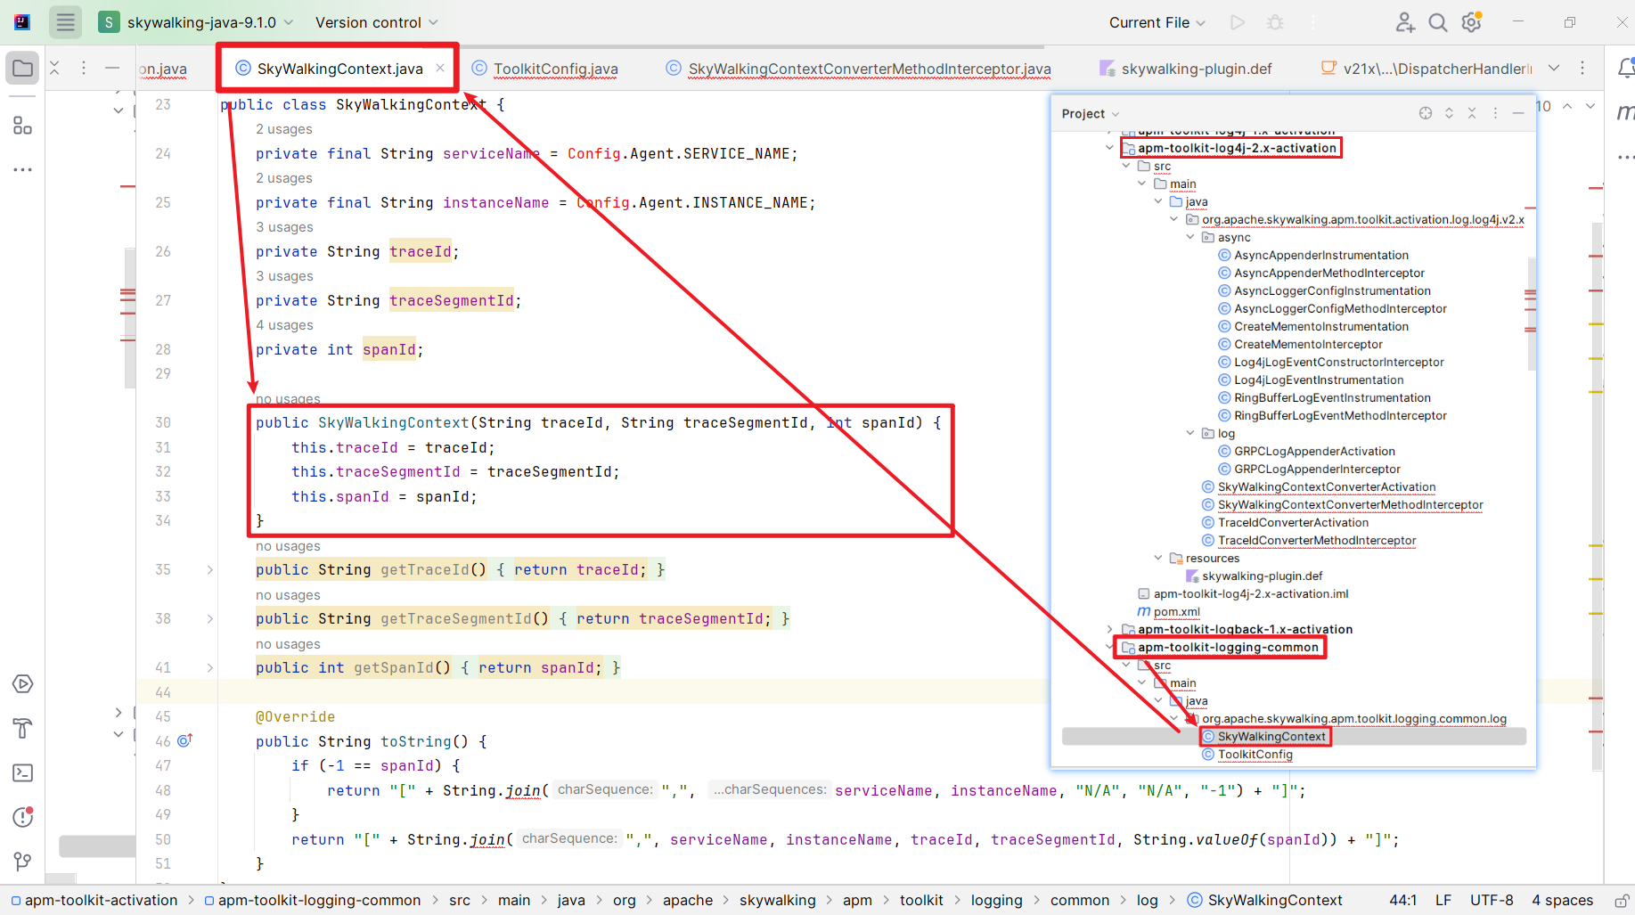Viewport: 1635px width, 915px height.
Task: Click apm-toolkit-activation breadcrumb
Action: click(x=94, y=901)
